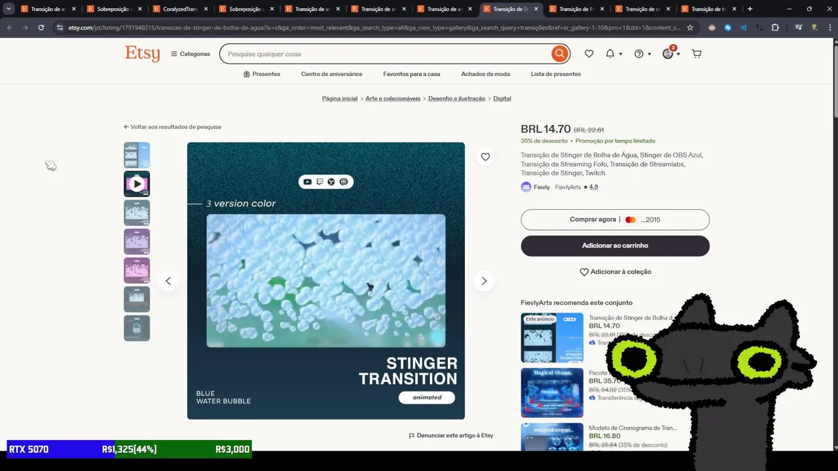Select the first blue gallery thumbnail
The image size is (838, 471).
click(x=137, y=155)
